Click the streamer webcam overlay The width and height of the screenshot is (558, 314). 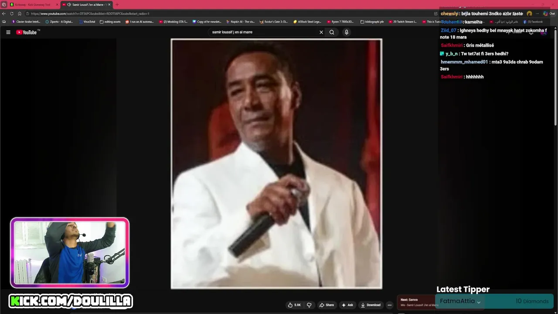point(70,253)
